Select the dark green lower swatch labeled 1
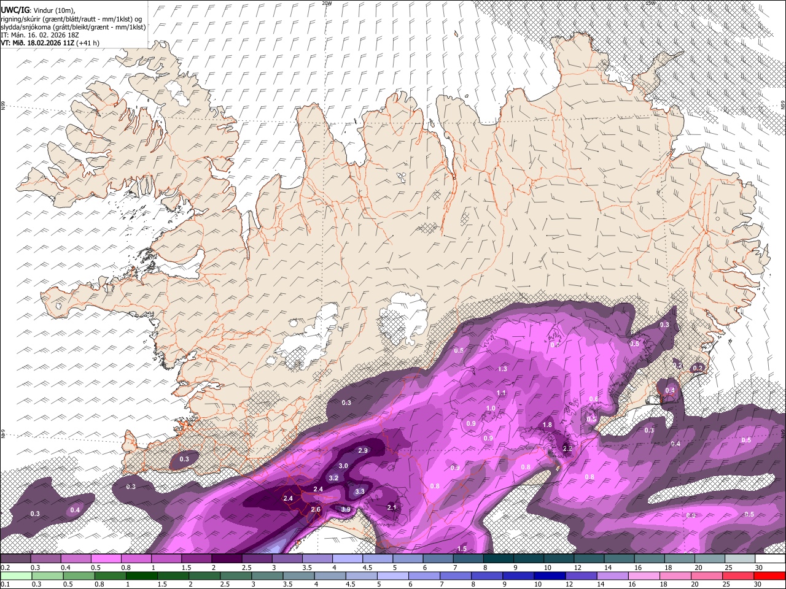 (x=142, y=576)
